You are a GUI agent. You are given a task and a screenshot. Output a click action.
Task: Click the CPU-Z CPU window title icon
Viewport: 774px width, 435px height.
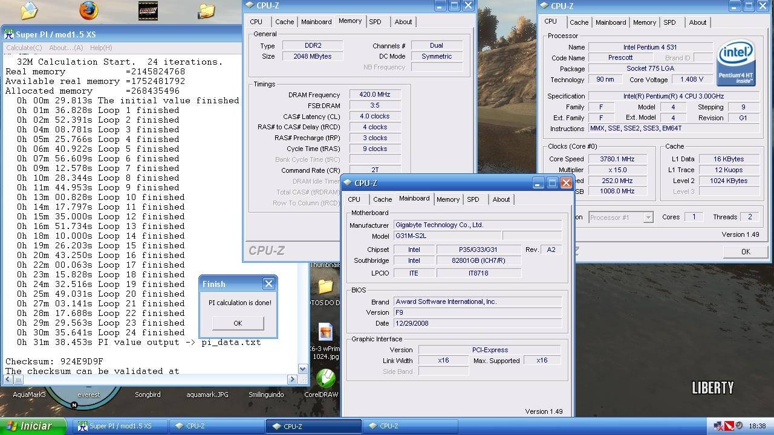pos(544,6)
